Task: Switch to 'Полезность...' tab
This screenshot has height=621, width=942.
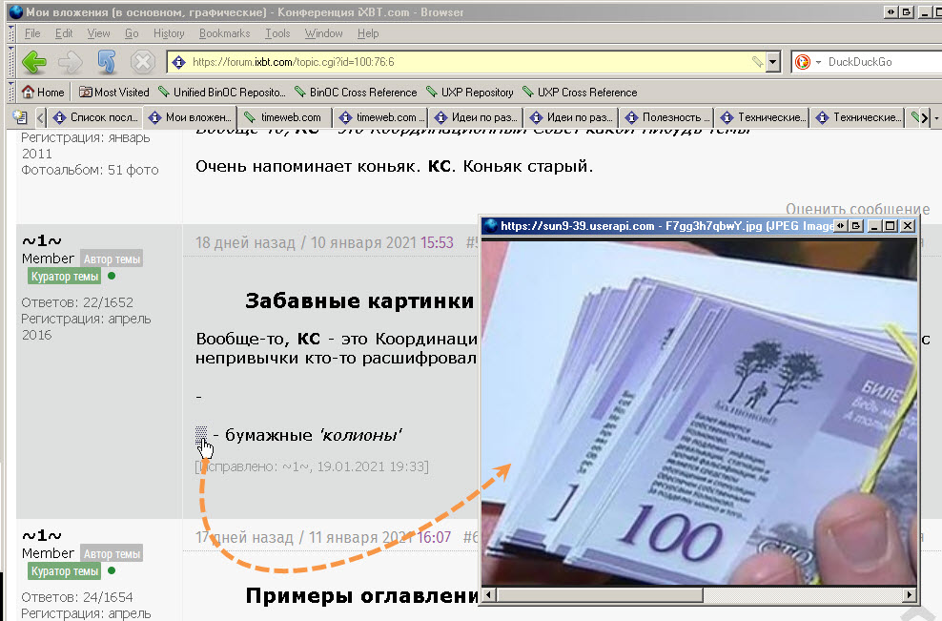Action: click(666, 117)
